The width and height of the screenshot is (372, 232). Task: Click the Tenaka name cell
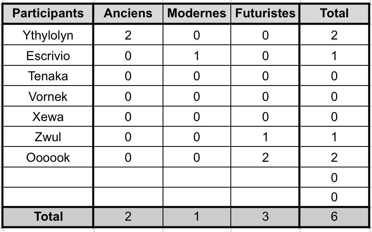tap(48, 76)
